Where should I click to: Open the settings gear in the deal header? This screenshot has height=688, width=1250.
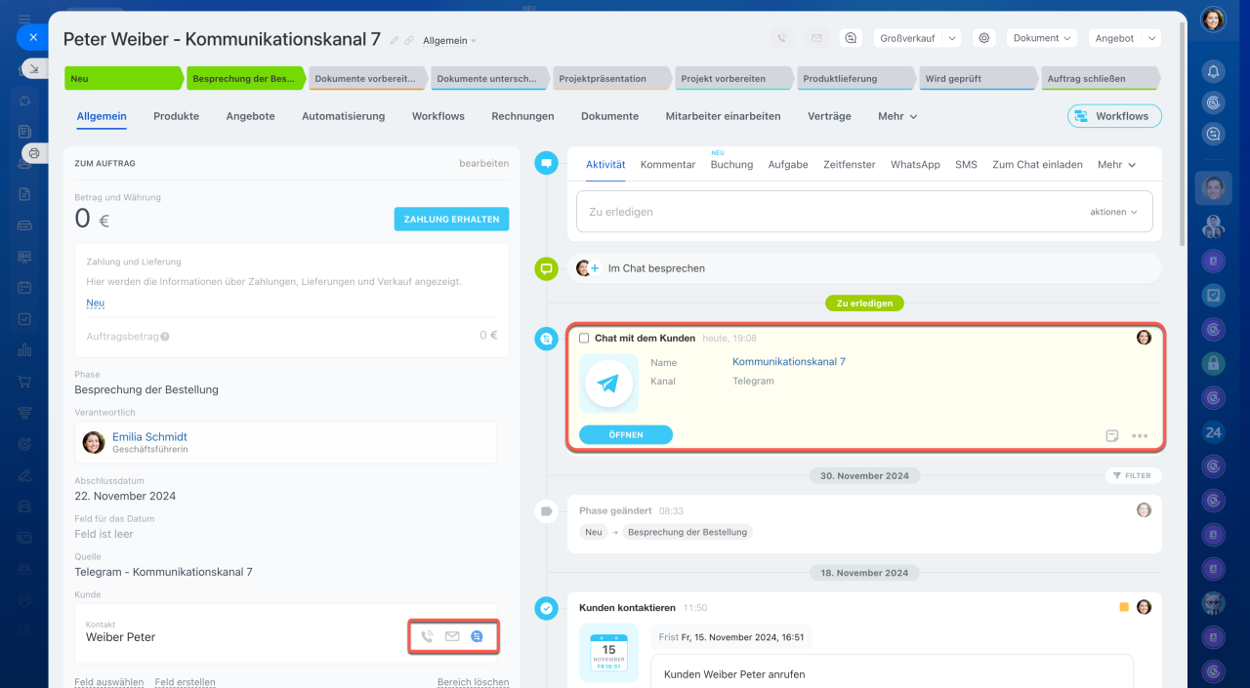coord(984,38)
